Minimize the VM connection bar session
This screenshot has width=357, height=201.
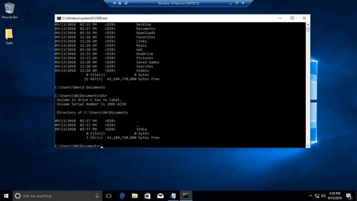231,3
